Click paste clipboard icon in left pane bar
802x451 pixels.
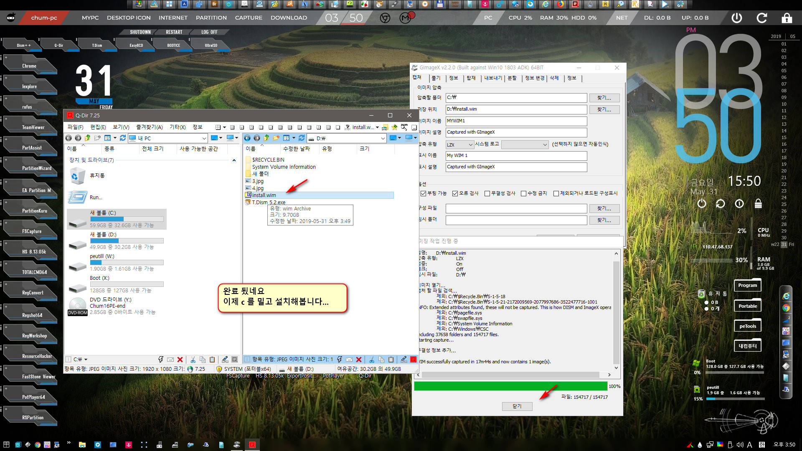pos(212,360)
